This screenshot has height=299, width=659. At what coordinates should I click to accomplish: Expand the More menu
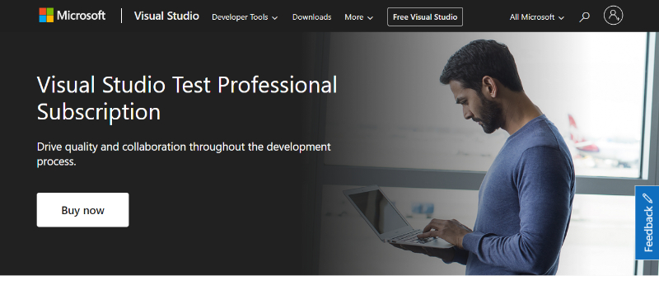(358, 17)
